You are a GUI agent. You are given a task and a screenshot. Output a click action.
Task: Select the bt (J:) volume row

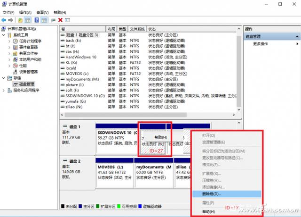tap(148, 46)
